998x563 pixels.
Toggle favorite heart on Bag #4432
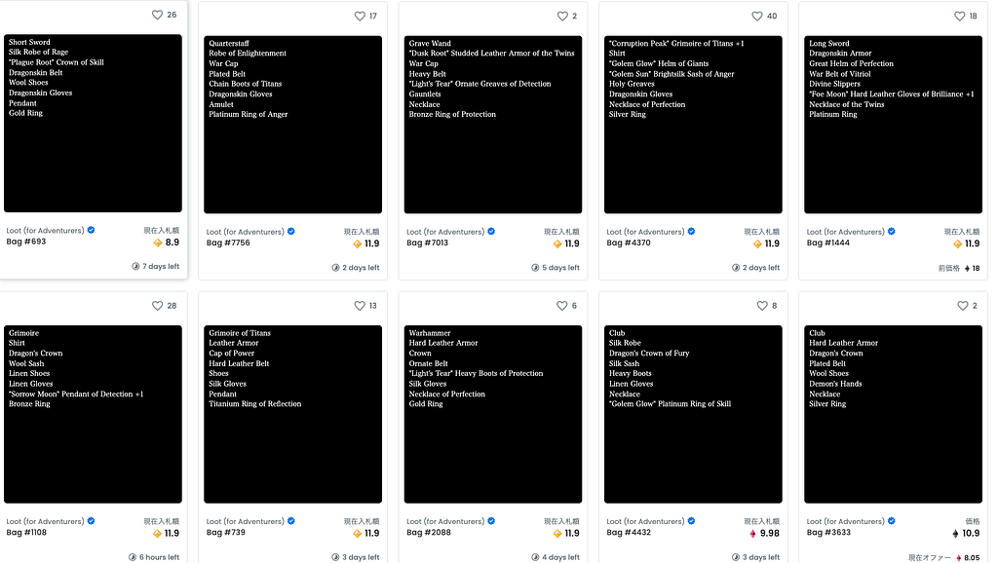tap(762, 306)
